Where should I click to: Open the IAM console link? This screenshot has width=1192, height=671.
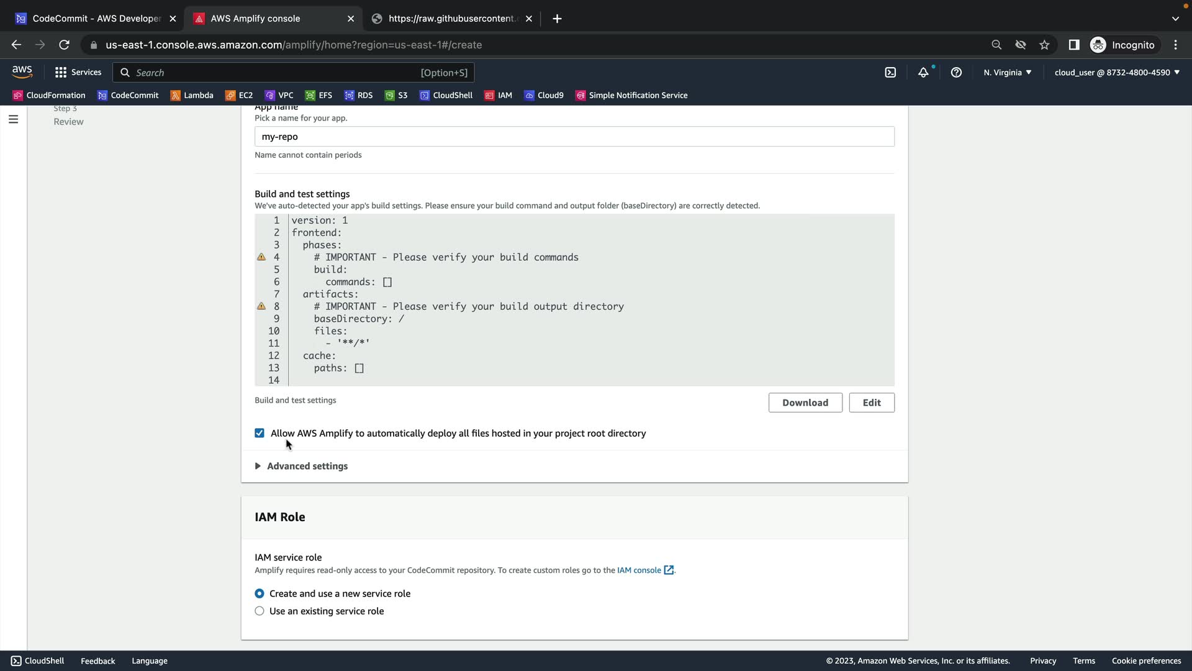coord(639,570)
